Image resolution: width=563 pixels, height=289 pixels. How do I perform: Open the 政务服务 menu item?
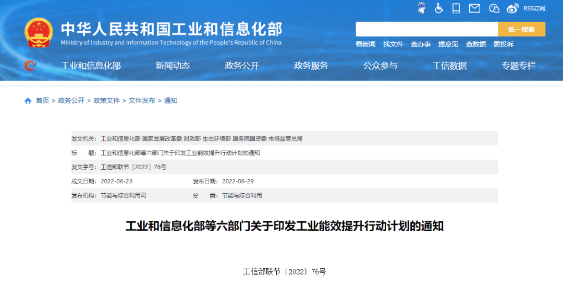click(x=311, y=66)
